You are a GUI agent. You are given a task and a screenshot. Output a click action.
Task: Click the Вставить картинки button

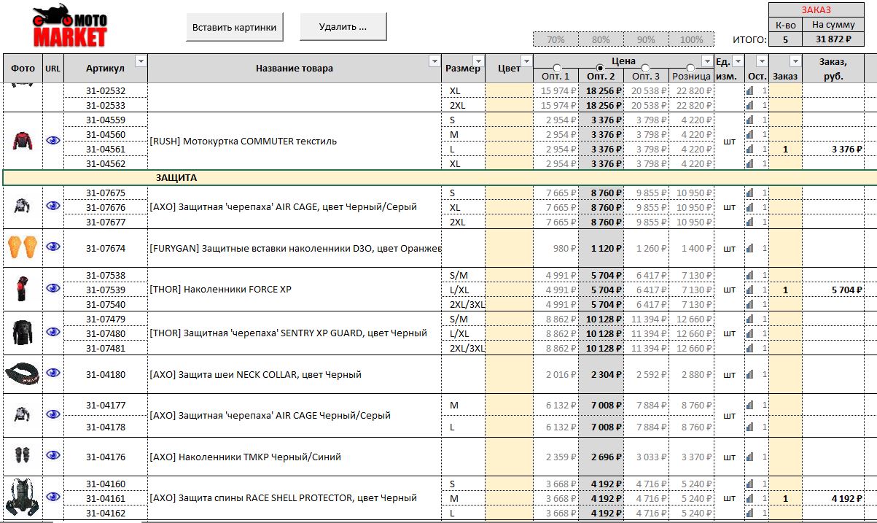[234, 27]
